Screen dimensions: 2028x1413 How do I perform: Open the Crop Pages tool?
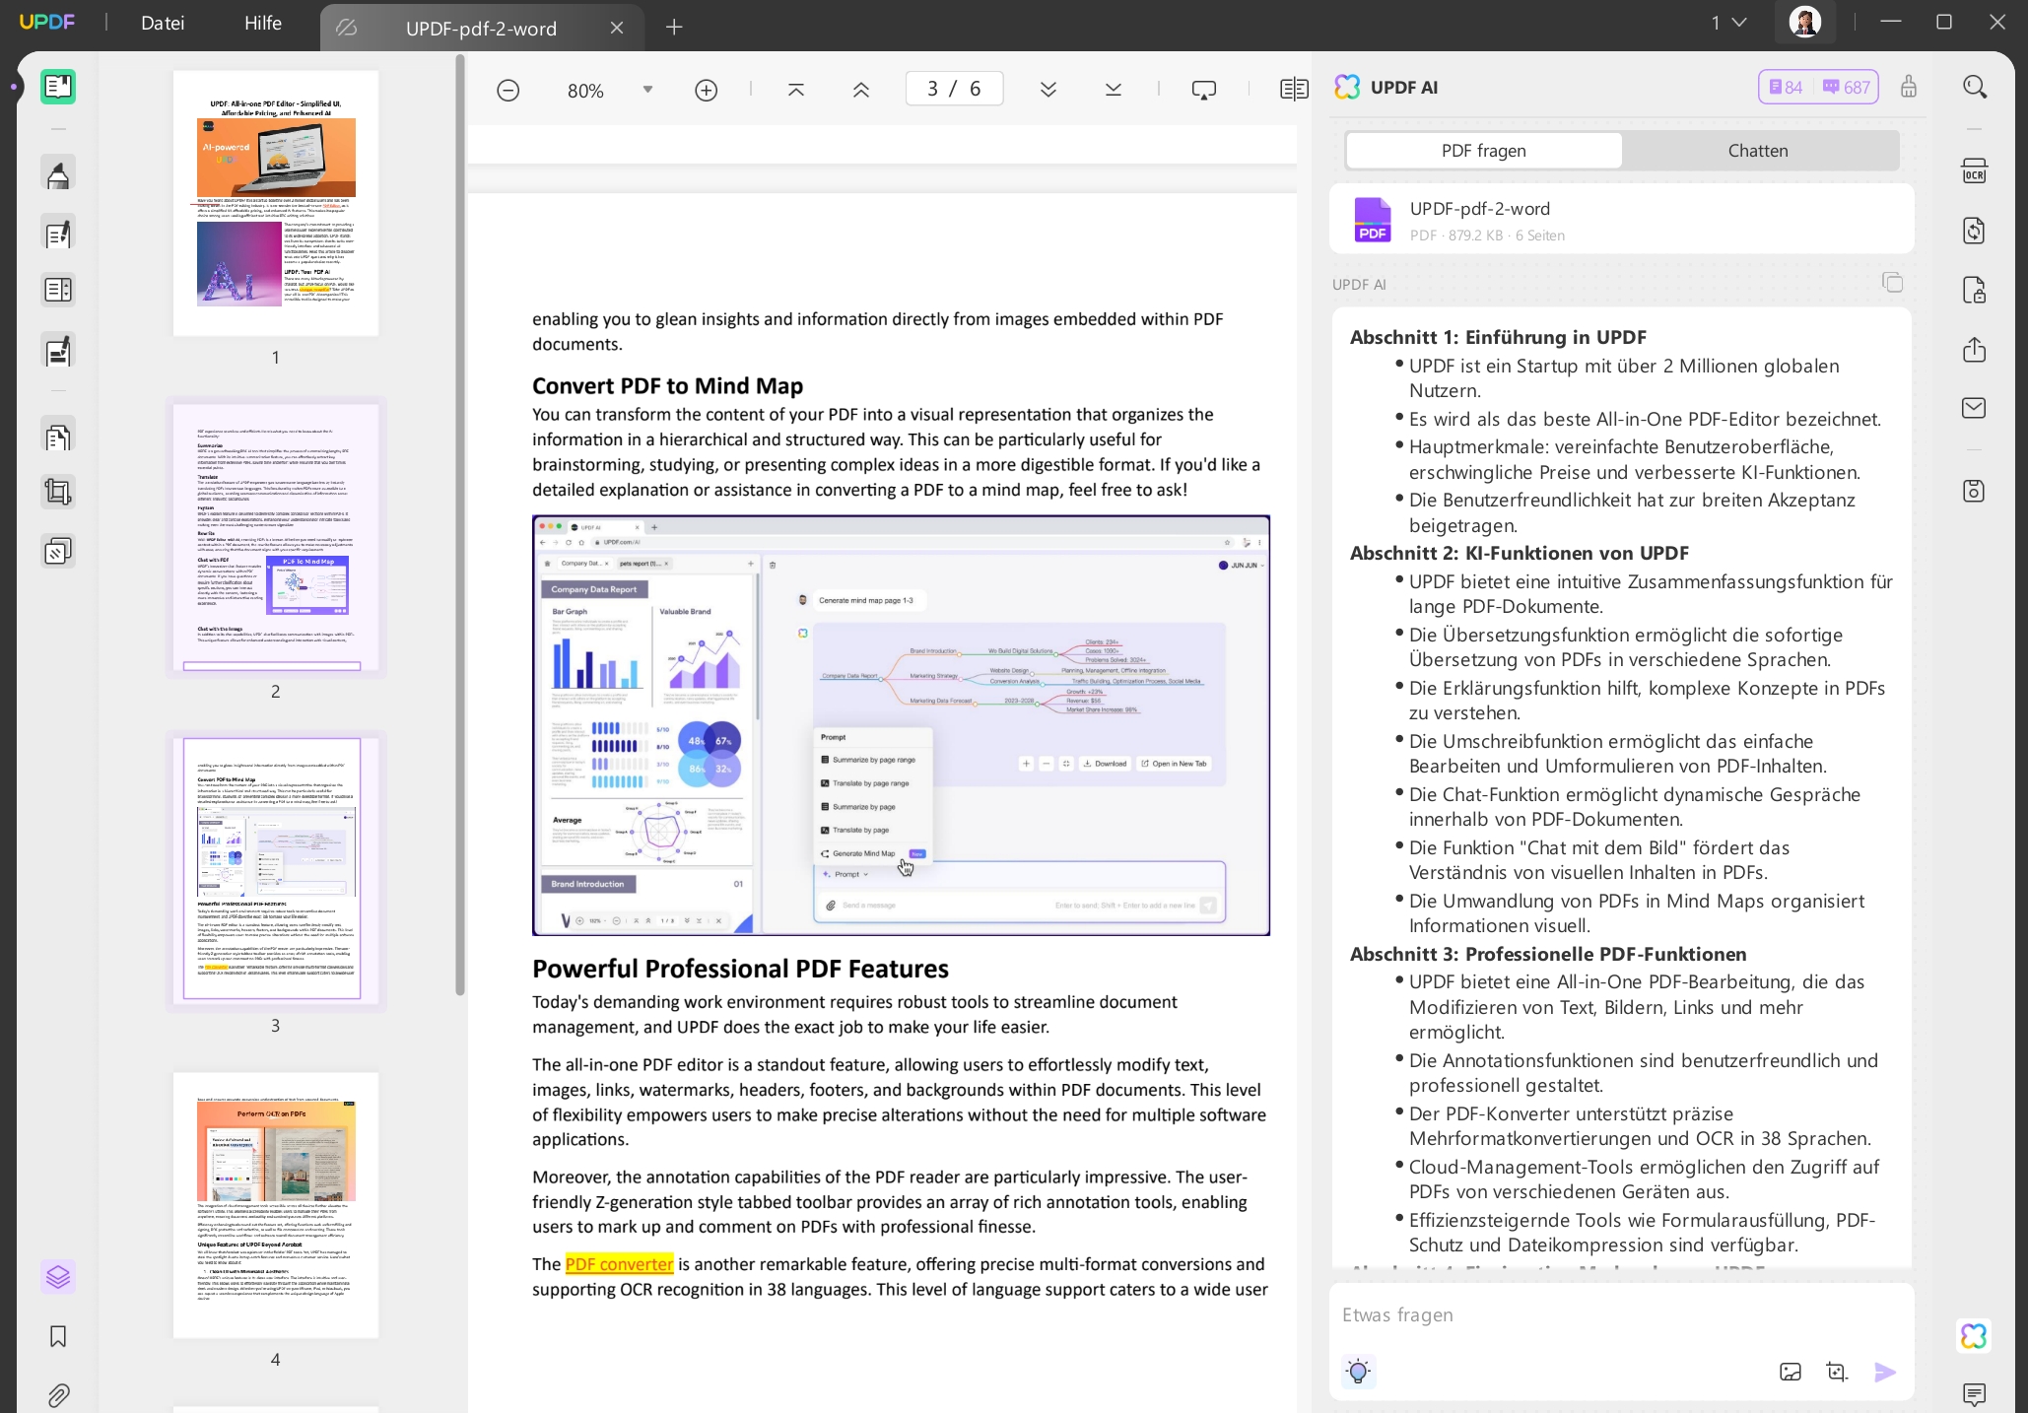[x=58, y=492]
